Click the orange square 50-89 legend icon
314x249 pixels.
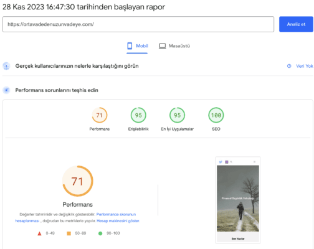69,233
